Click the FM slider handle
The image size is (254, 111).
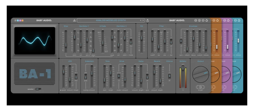142,38
